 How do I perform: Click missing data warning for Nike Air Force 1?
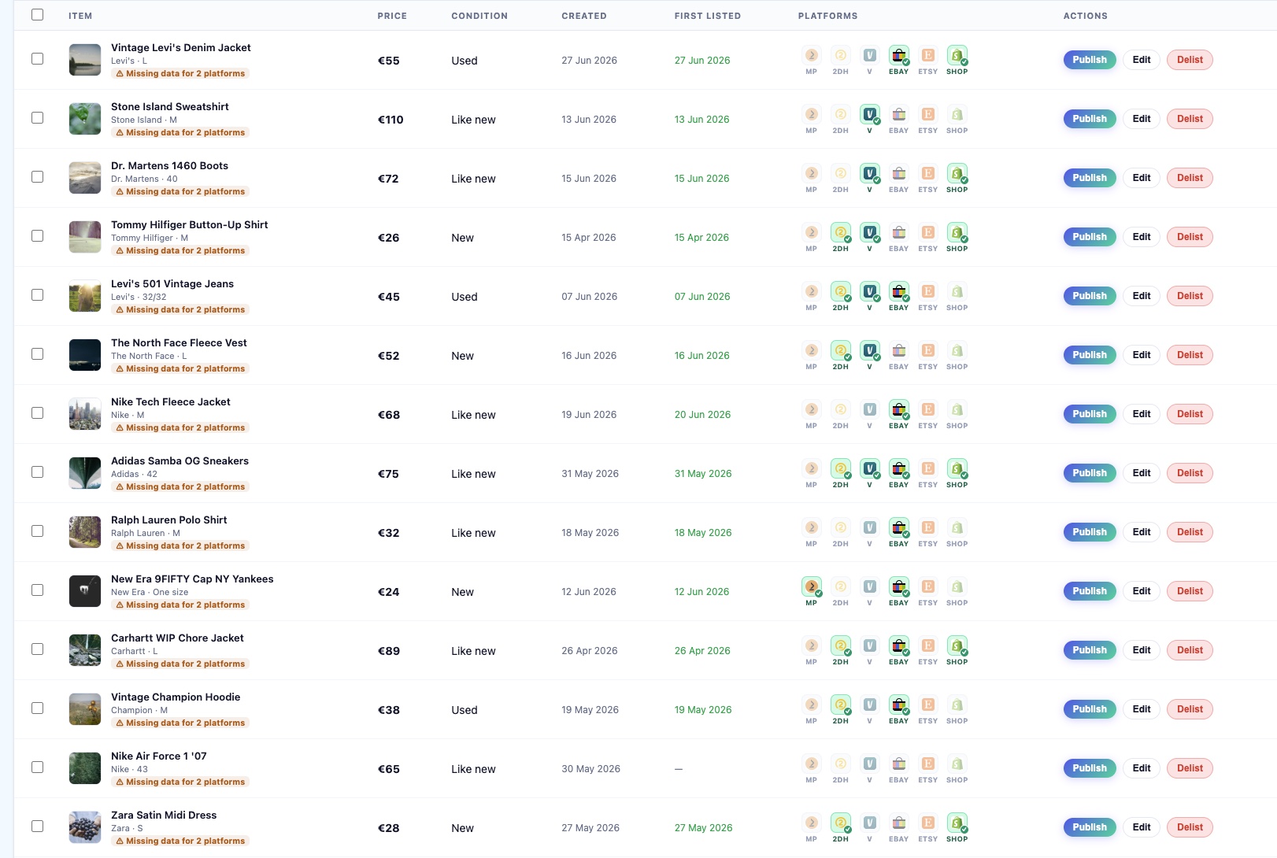(x=181, y=782)
